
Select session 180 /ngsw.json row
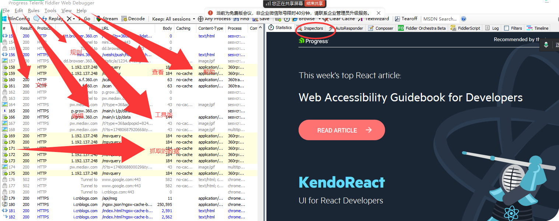click(x=129, y=204)
